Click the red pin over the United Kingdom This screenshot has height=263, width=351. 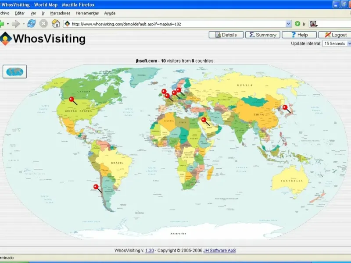(164, 91)
